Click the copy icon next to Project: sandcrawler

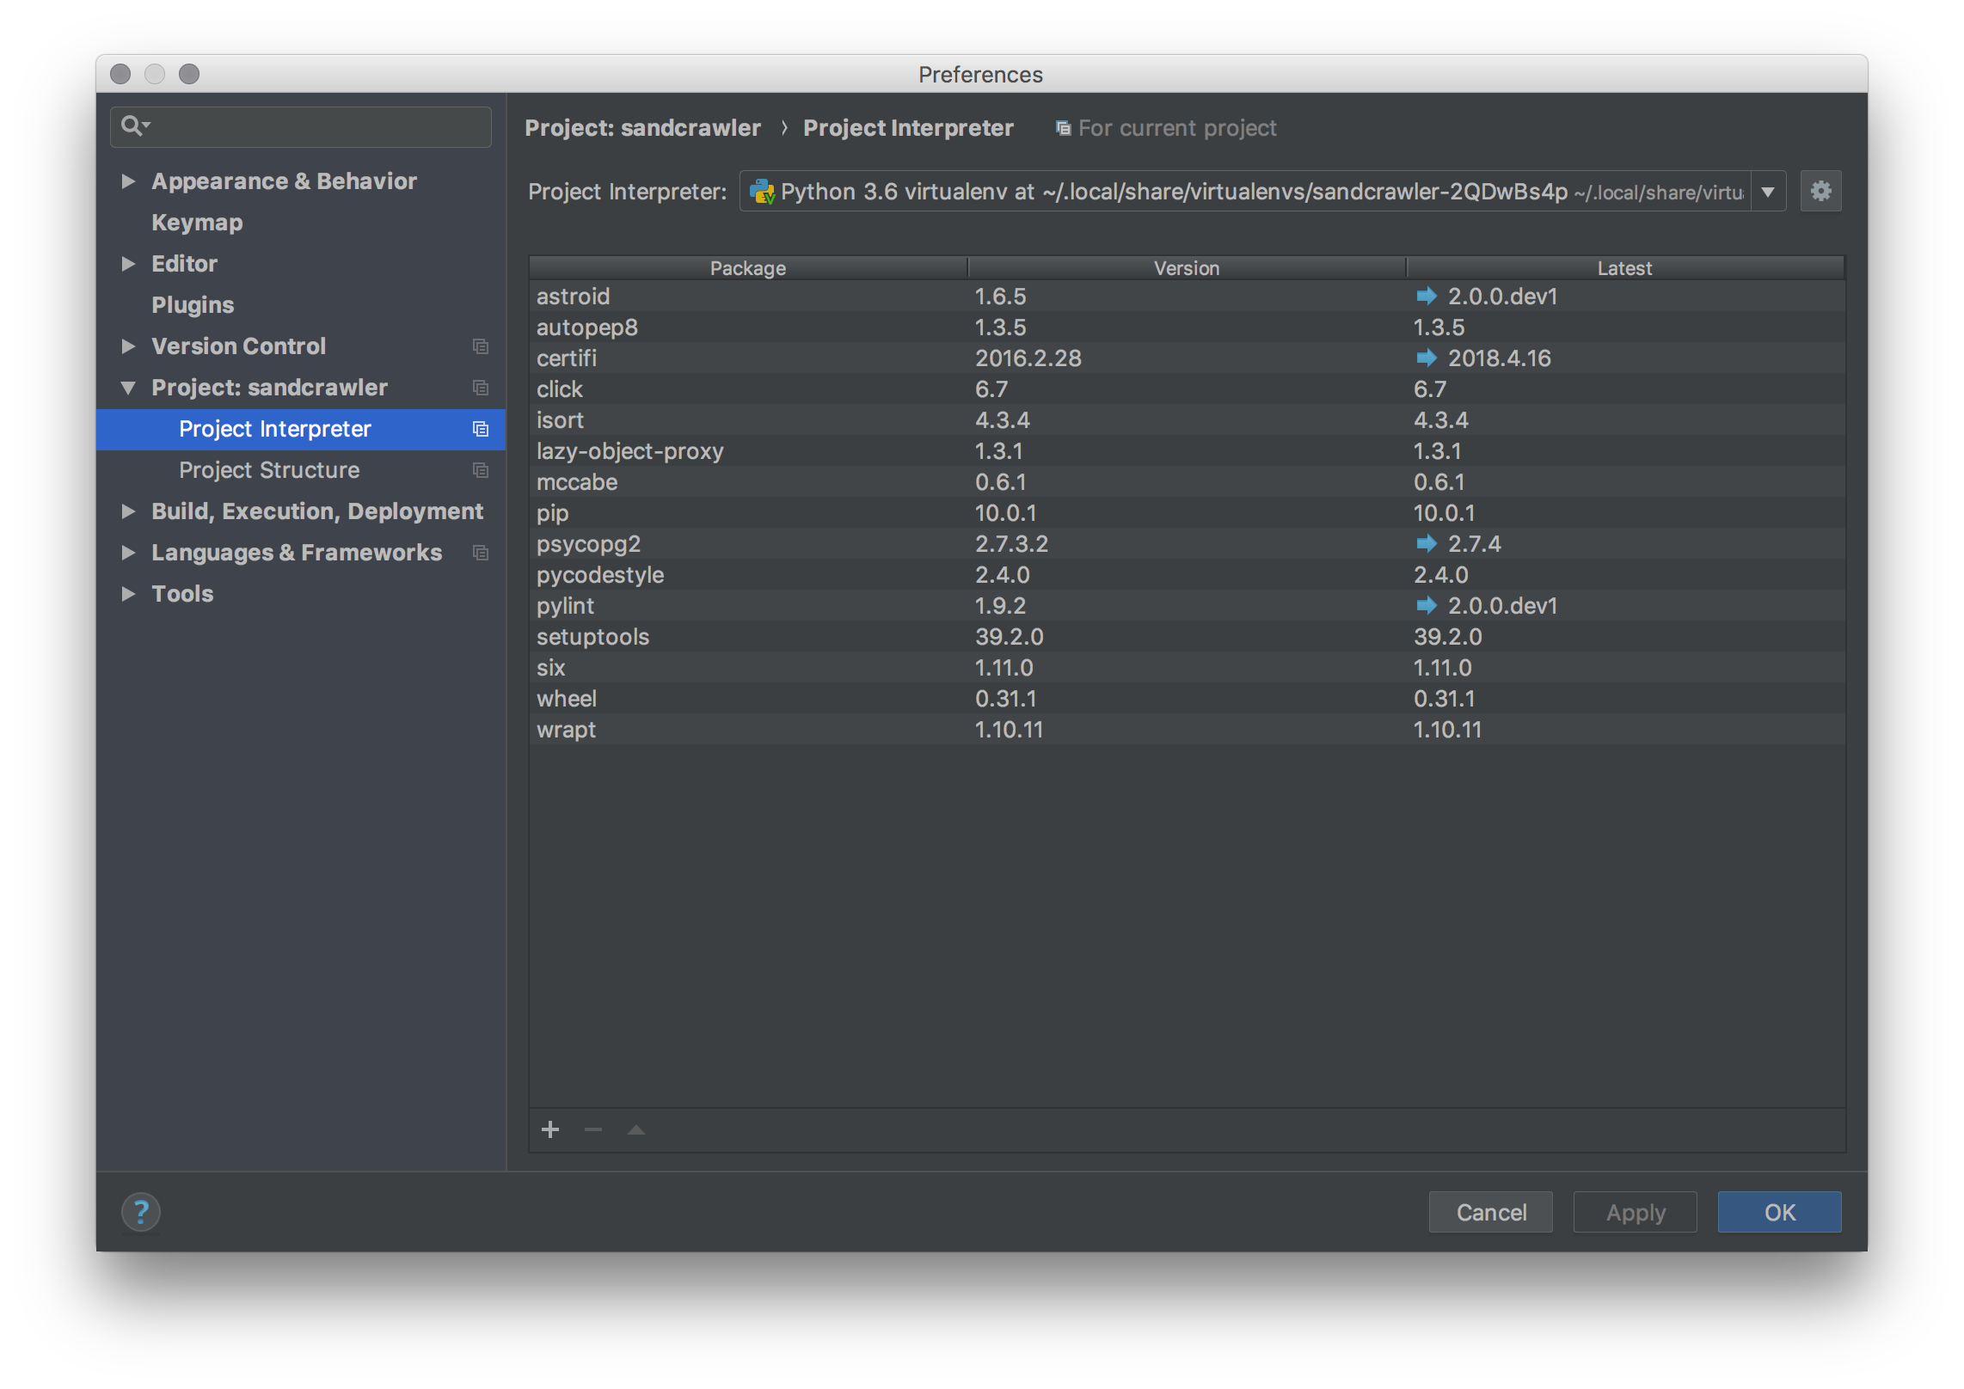click(x=478, y=388)
